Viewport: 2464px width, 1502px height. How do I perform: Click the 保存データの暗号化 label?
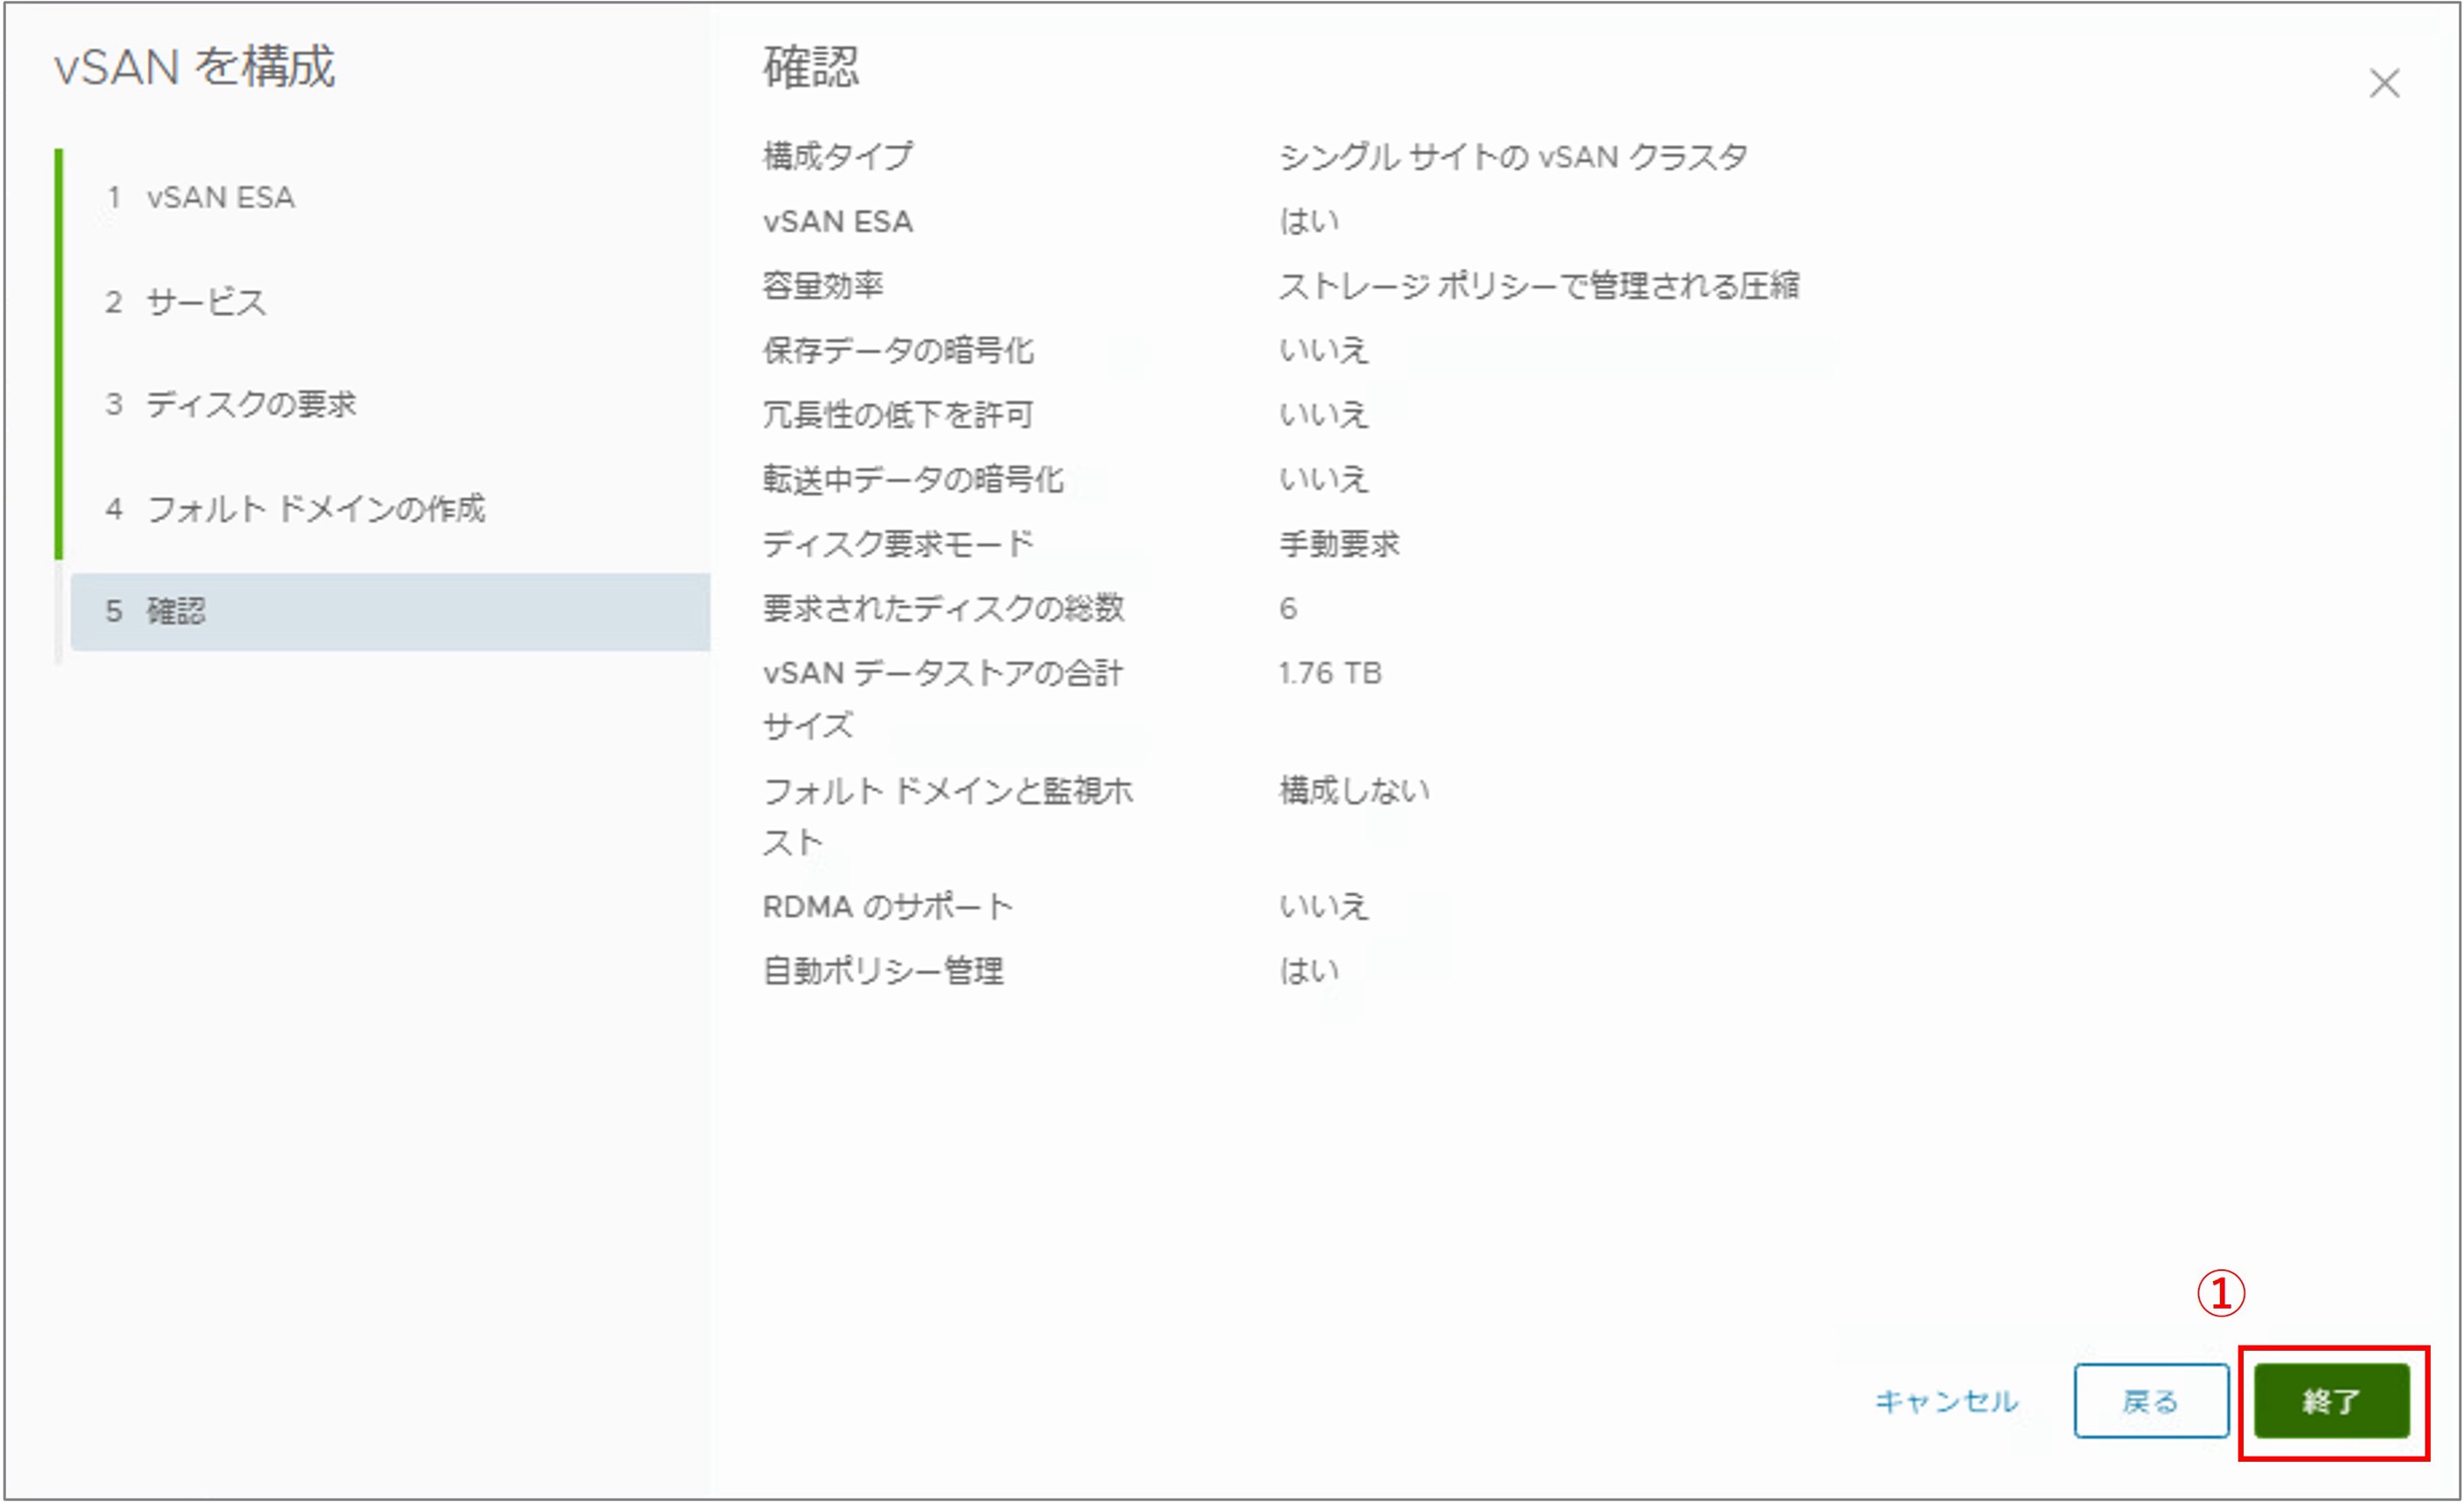click(898, 350)
